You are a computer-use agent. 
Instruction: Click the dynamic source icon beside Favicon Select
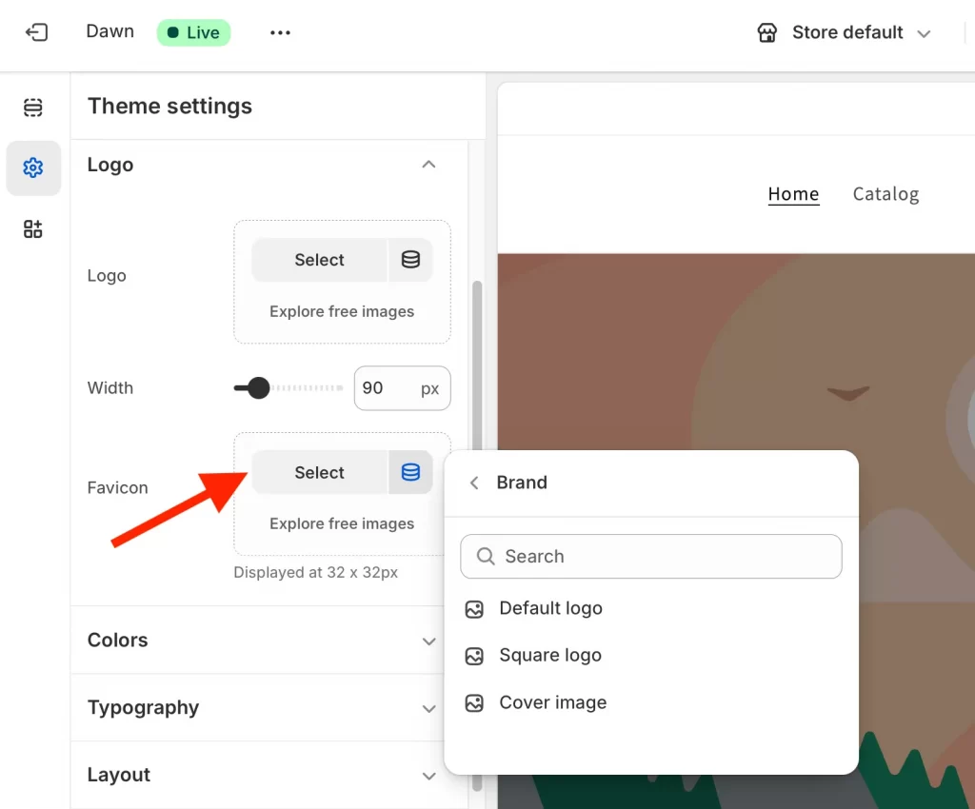(410, 472)
